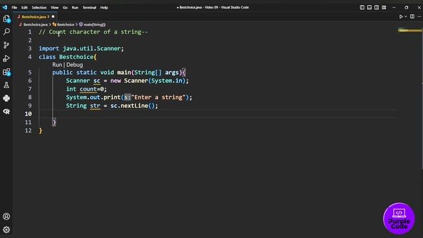The width and height of the screenshot is (423, 238).
Task: Place cursor on empty line 10
Action: click(217, 114)
